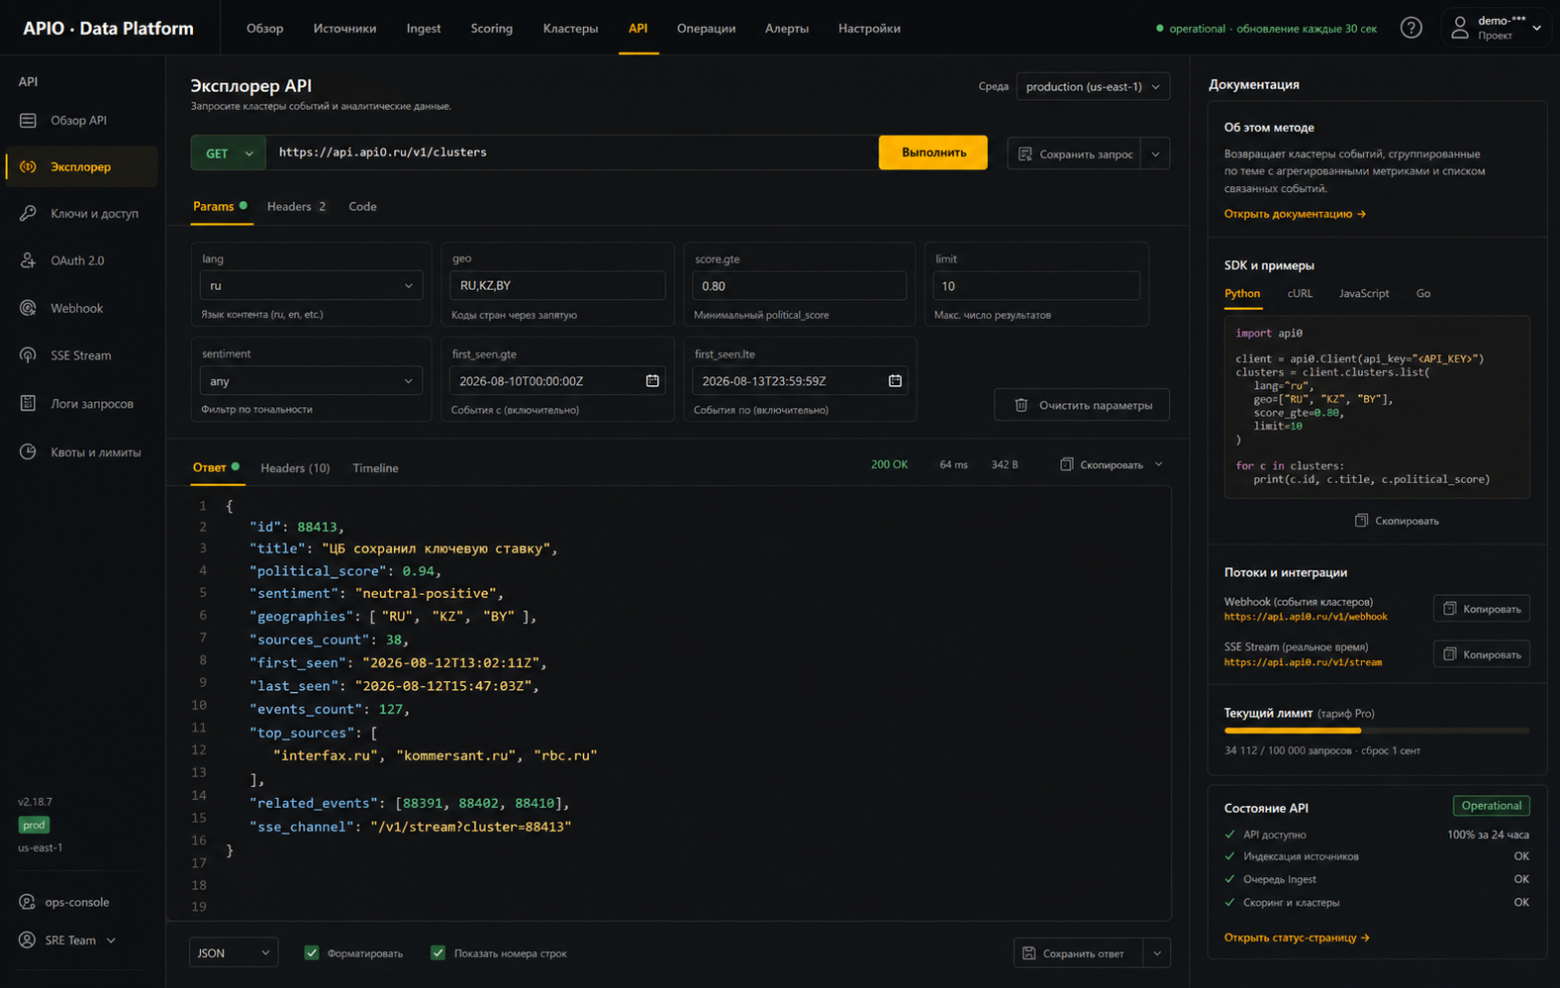1560x988 pixels.
Task: Click the webhook URL link
Action: coord(1306,617)
